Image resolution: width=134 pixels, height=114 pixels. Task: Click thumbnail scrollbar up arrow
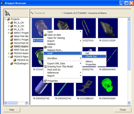[129, 19]
